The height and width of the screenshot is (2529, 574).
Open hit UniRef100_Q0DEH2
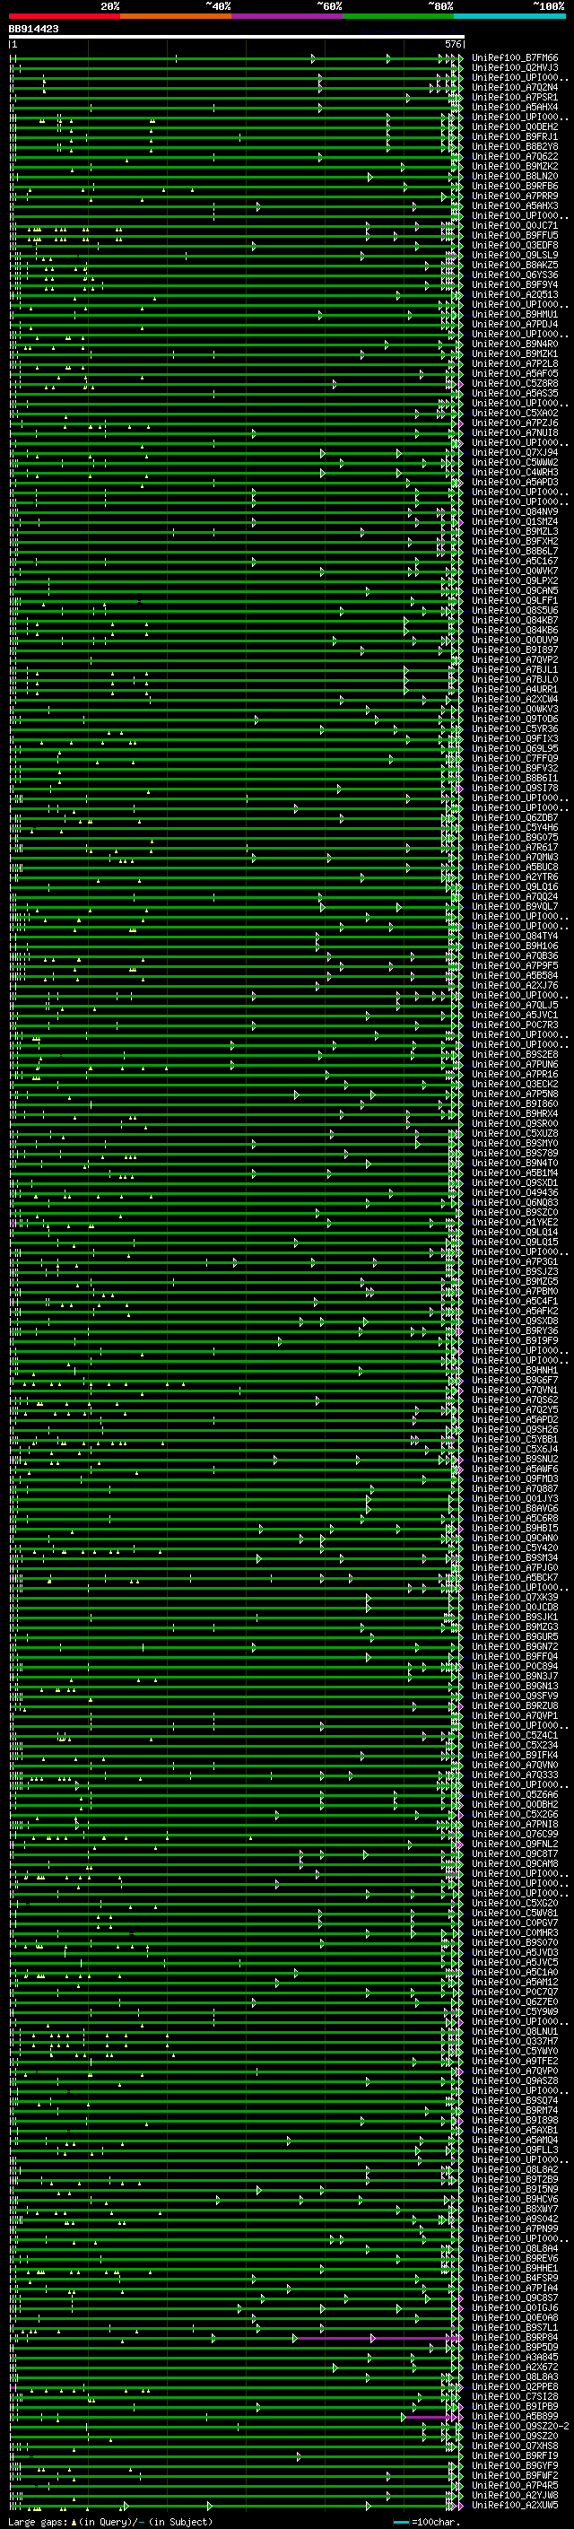(x=514, y=126)
